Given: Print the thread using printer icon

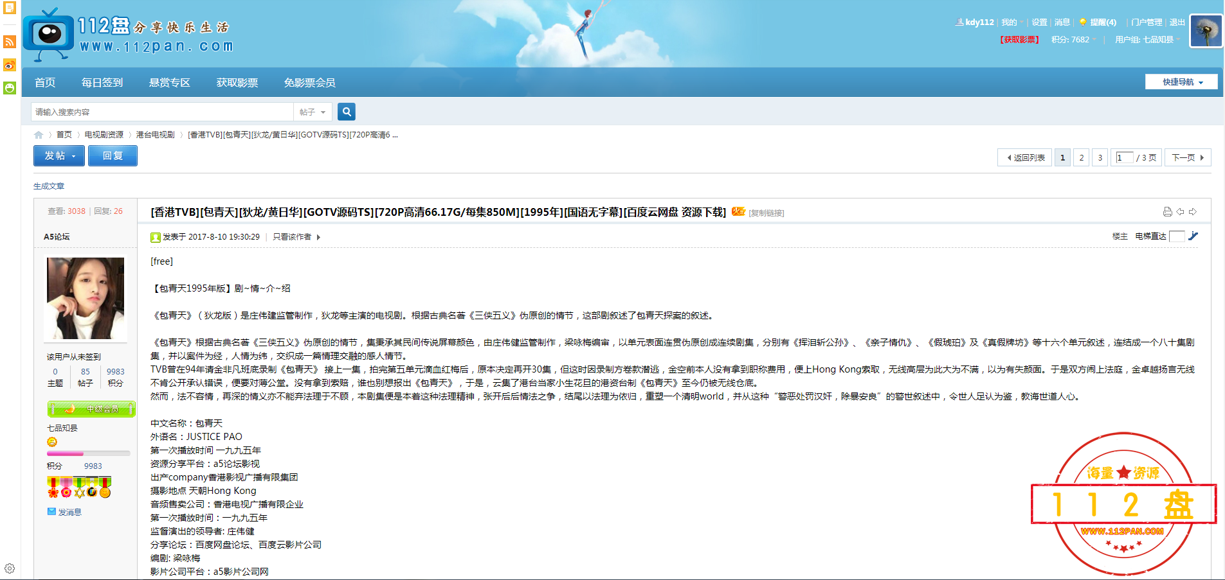Looking at the screenshot, I should point(1168,212).
